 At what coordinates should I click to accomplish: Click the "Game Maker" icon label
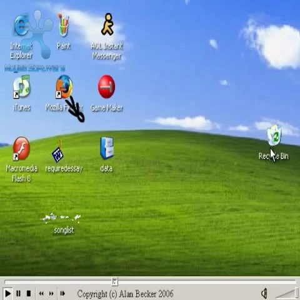click(106, 108)
